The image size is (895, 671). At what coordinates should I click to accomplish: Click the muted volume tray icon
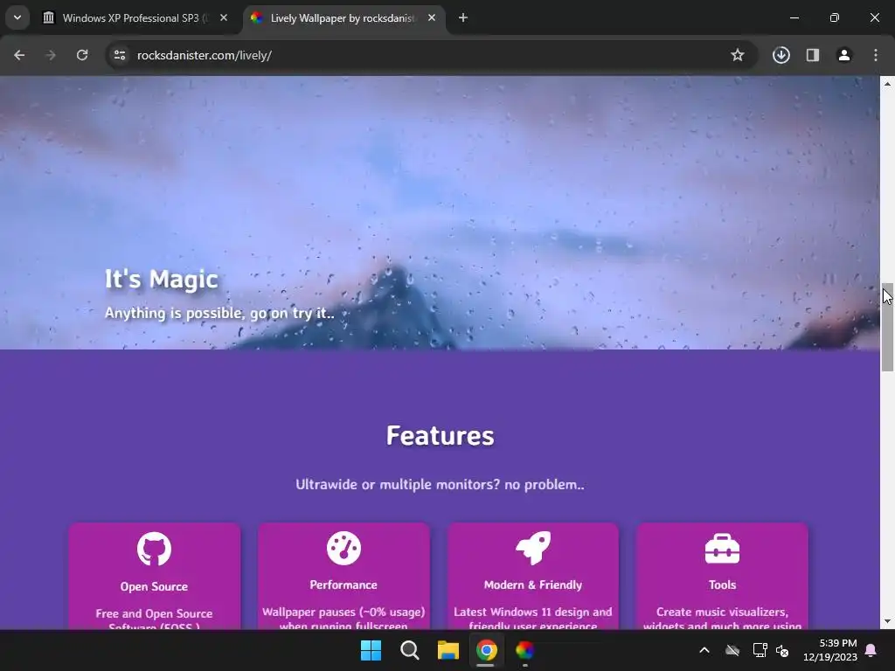[x=782, y=650]
